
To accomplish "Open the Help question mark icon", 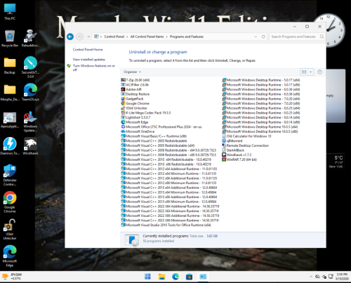I will coord(319,72).
